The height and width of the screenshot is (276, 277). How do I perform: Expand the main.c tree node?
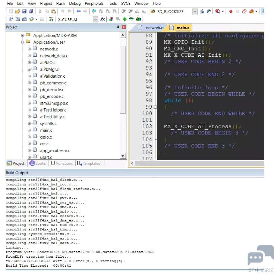29,130
